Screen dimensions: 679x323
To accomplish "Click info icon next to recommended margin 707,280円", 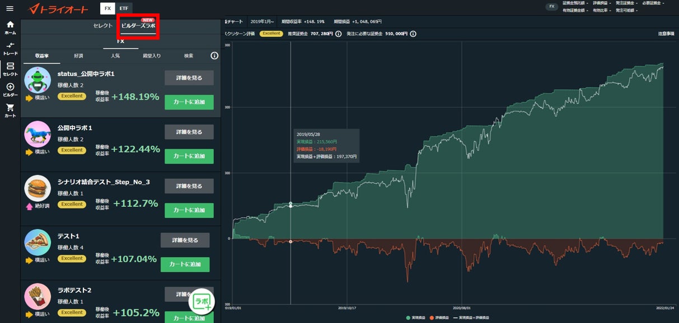I will (x=338, y=34).
